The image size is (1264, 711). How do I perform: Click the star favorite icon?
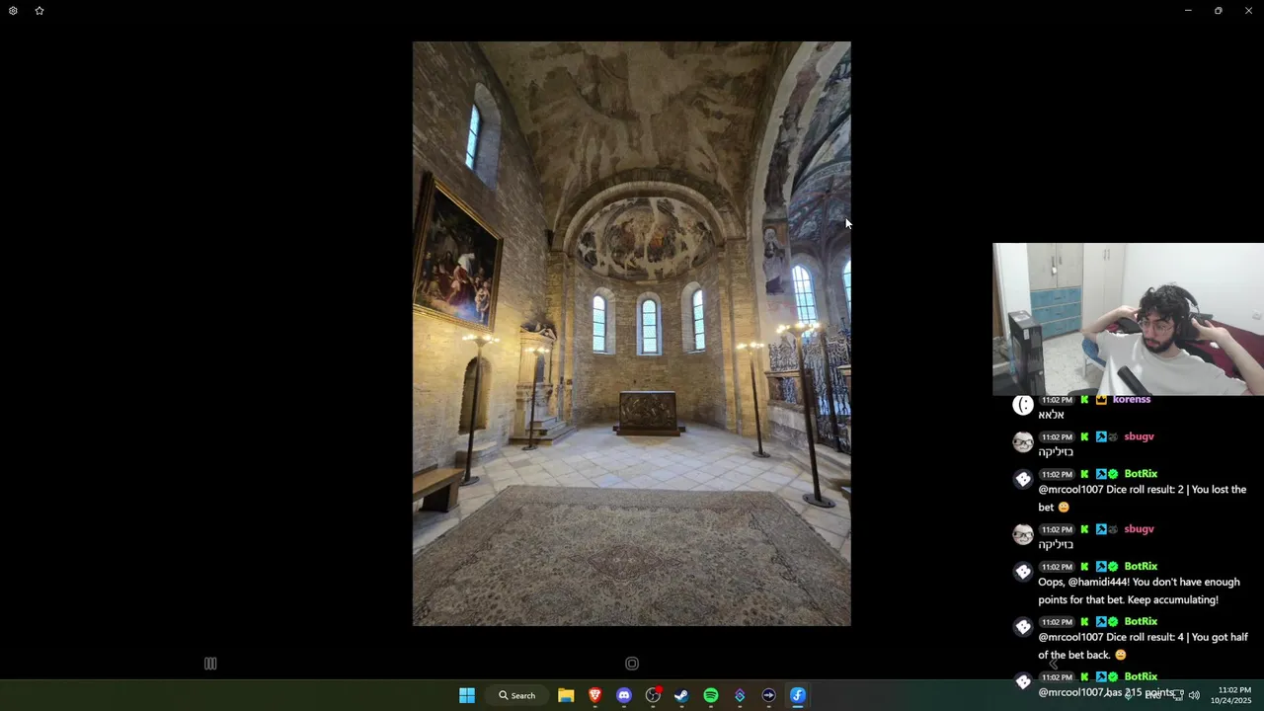click(39, 11)
